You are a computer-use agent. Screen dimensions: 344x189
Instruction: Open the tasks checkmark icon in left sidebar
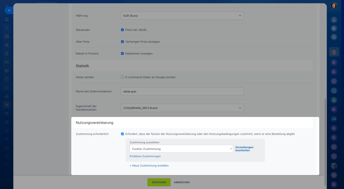pyautogui.click(x=7, y=88)
